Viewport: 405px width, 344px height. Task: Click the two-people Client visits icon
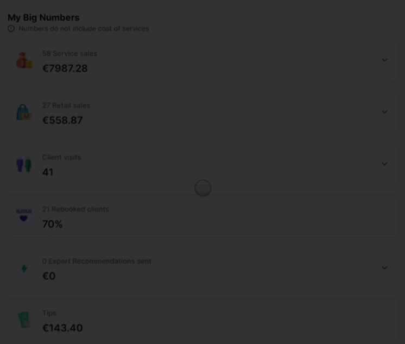tap(24, 164)
